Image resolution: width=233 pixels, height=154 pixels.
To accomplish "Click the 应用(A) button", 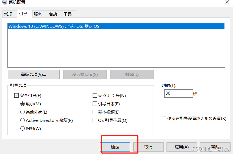I will point(182,147).
